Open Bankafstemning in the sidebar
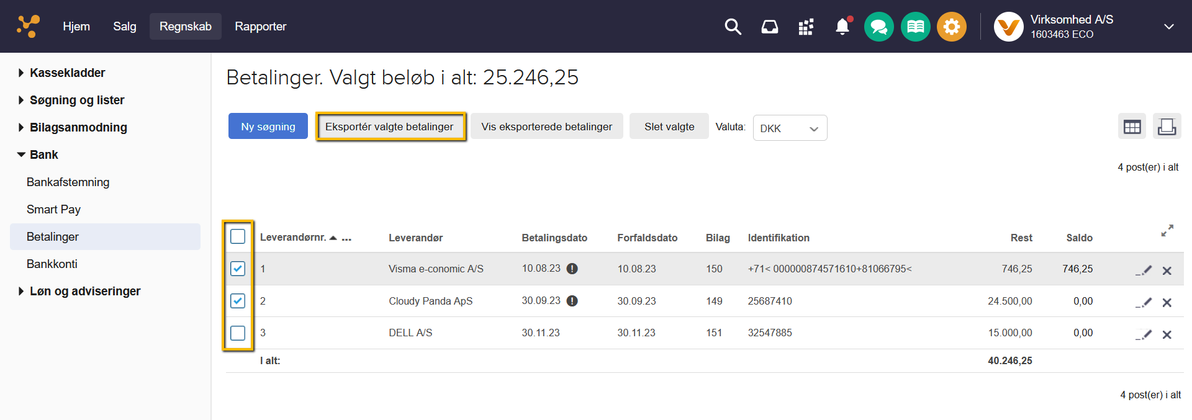Viewport: 1192px width, 420px height. coord(68,182)
